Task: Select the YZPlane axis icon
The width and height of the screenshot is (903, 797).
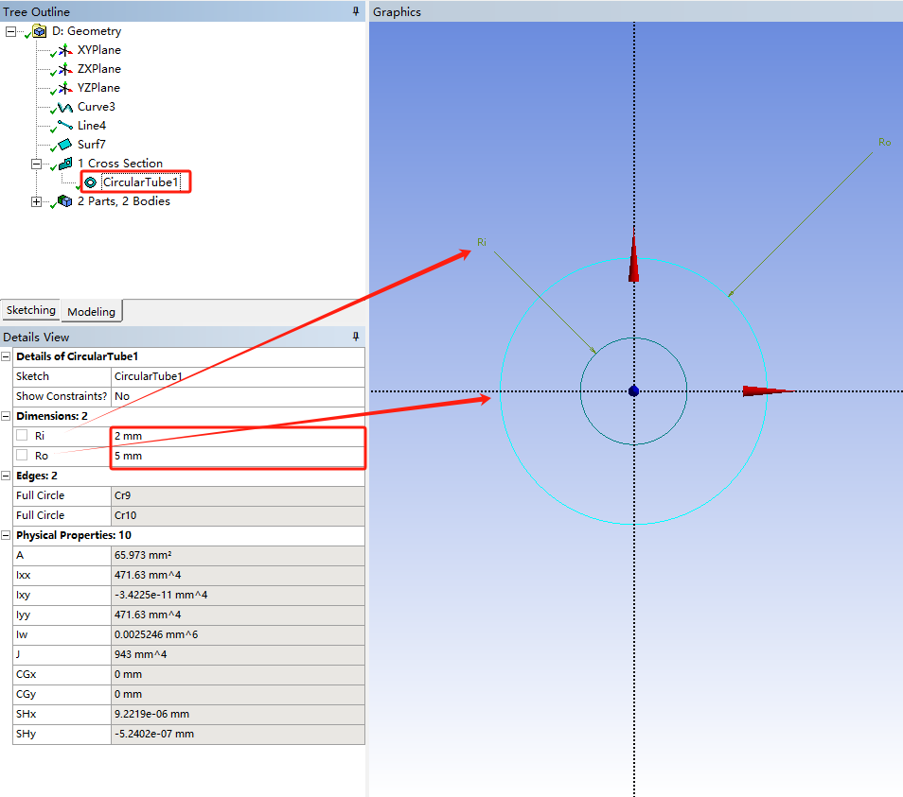Action: [x=65, y=88]
